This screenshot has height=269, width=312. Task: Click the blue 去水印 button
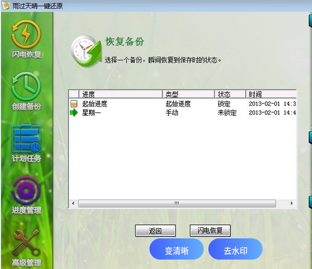click(x=235, y=249)
